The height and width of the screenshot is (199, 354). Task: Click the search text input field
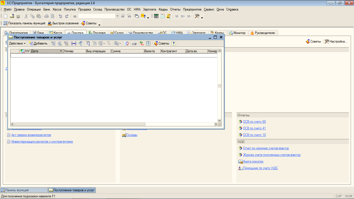(x=97, y=16)
